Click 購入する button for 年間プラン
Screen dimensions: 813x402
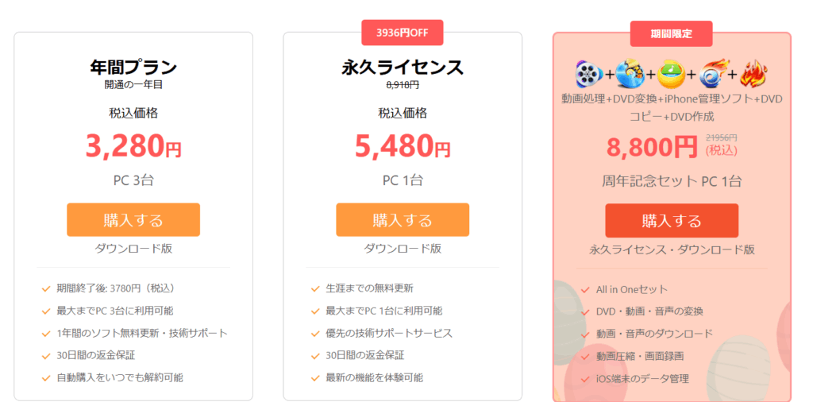pos(133,220)
